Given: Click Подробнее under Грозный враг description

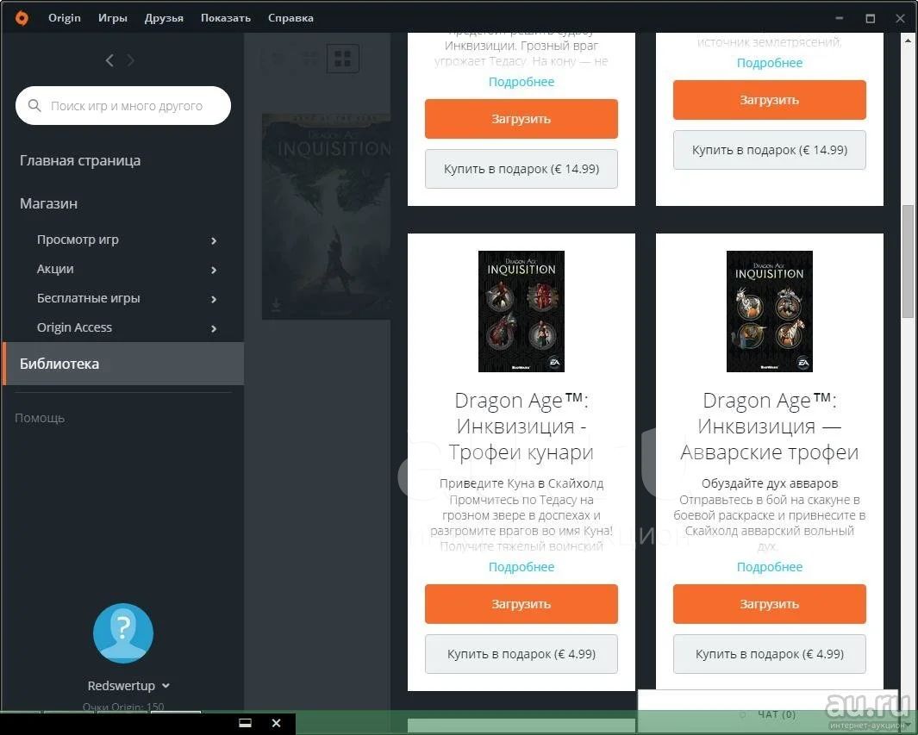Looking at the screenshot, I should [x=521, y=82].
